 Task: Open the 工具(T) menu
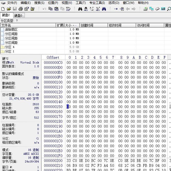click(x=81, y=3)
